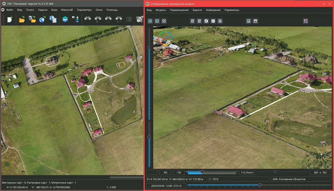Image resolution: width=334 pixels, height=191 pixels.
Task: Open the Перемещение menu
Action: (179, 10)
